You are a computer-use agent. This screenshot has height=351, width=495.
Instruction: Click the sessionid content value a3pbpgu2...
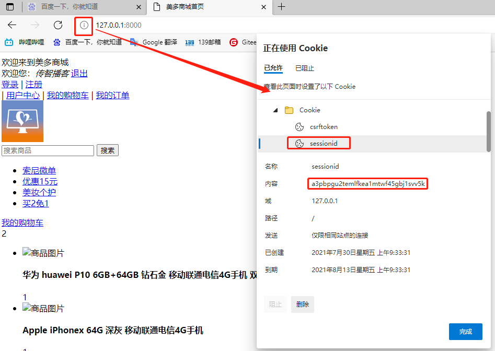pyautogui.click(x=368, y=184)
